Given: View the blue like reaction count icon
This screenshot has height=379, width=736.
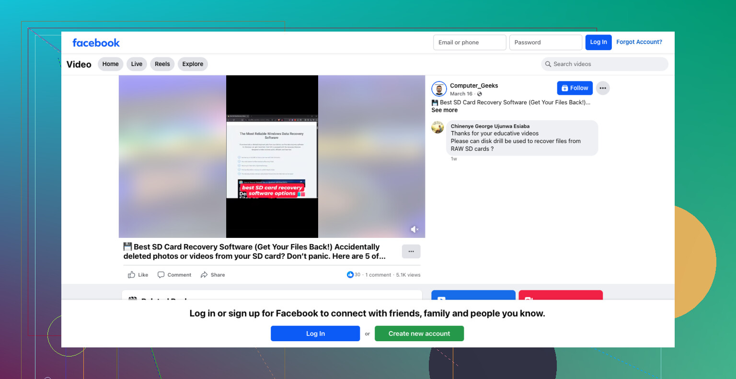Looking at the screenshot, I should 350,275.
